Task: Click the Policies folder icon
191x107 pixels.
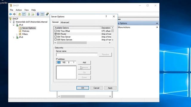Action: click(x=20, y=31)
